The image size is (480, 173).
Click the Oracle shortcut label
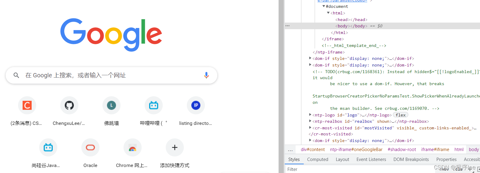(x=90, y=165)
